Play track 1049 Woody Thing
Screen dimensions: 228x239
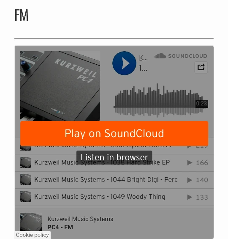click(100, 197)
